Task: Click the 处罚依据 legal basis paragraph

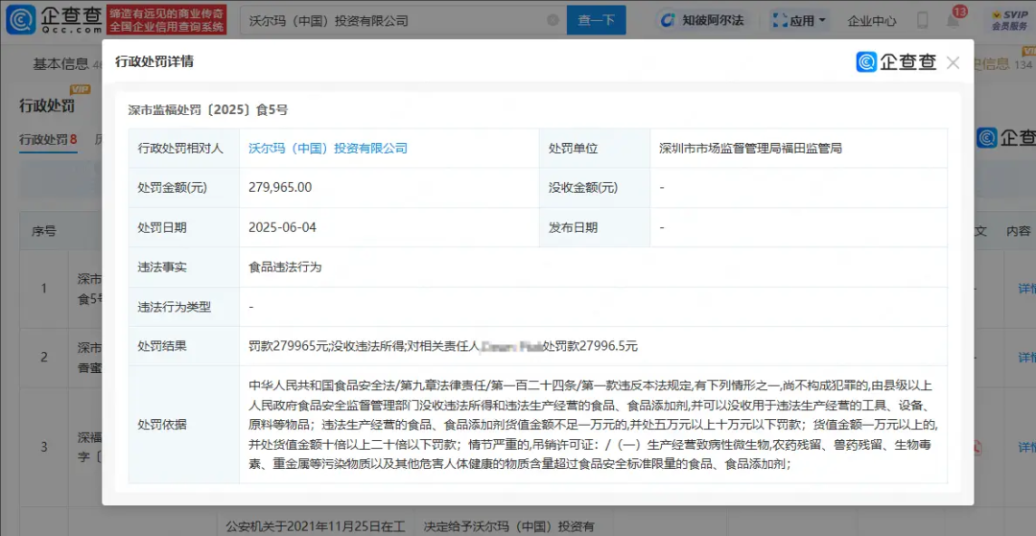Action: click(x=593, y=425)
